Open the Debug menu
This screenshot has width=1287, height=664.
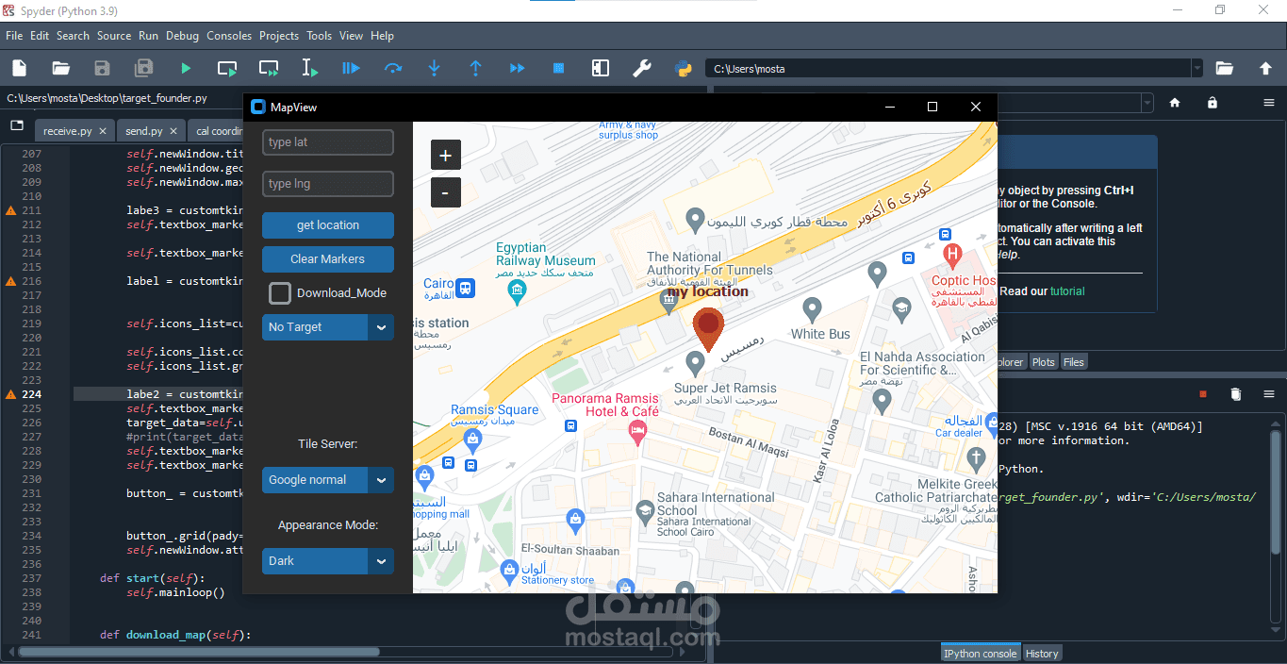(x=182, y=35)
